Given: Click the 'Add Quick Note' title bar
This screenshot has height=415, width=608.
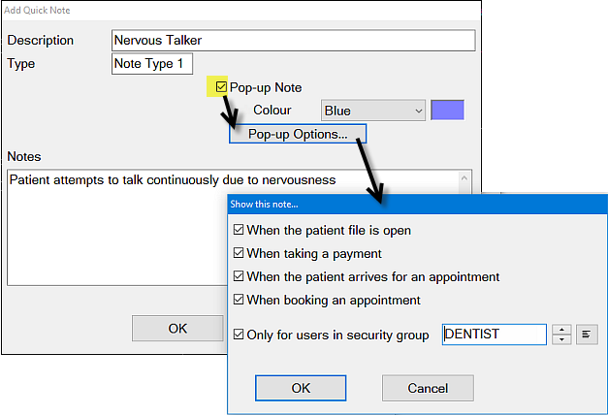Looking at the screenshot, I should click(241, 11).
